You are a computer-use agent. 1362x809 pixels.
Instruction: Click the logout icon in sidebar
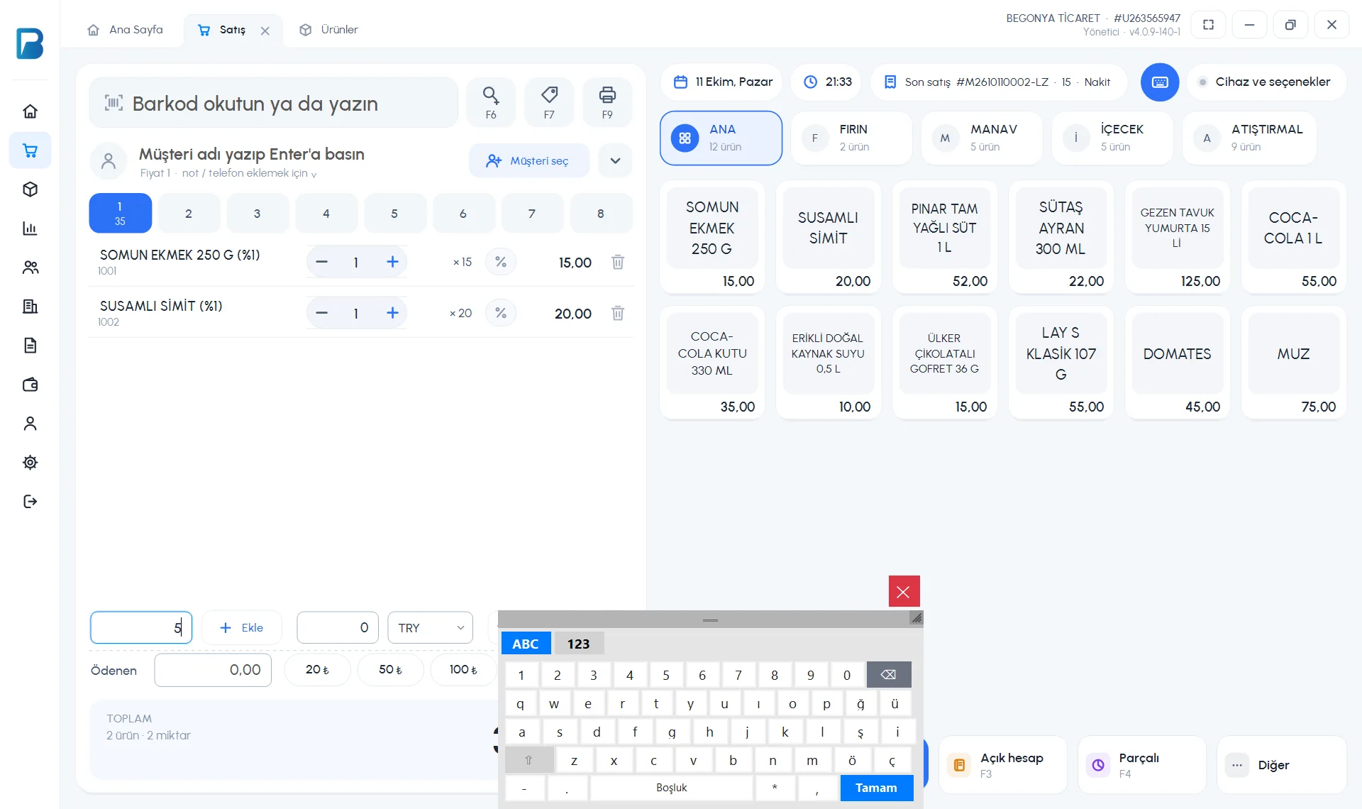30,502
